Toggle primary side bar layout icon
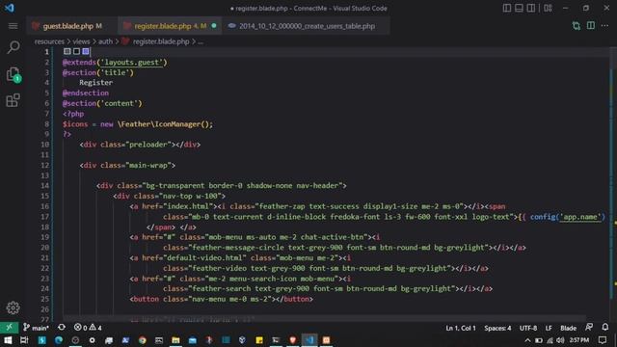Viewport: 617px width, 347px height. [507, 8]
